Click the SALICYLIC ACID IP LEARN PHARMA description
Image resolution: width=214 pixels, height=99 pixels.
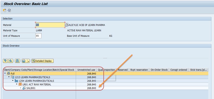(86, 25)
